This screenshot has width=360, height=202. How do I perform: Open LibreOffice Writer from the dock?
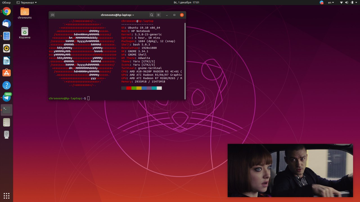(x=7, y=61)
